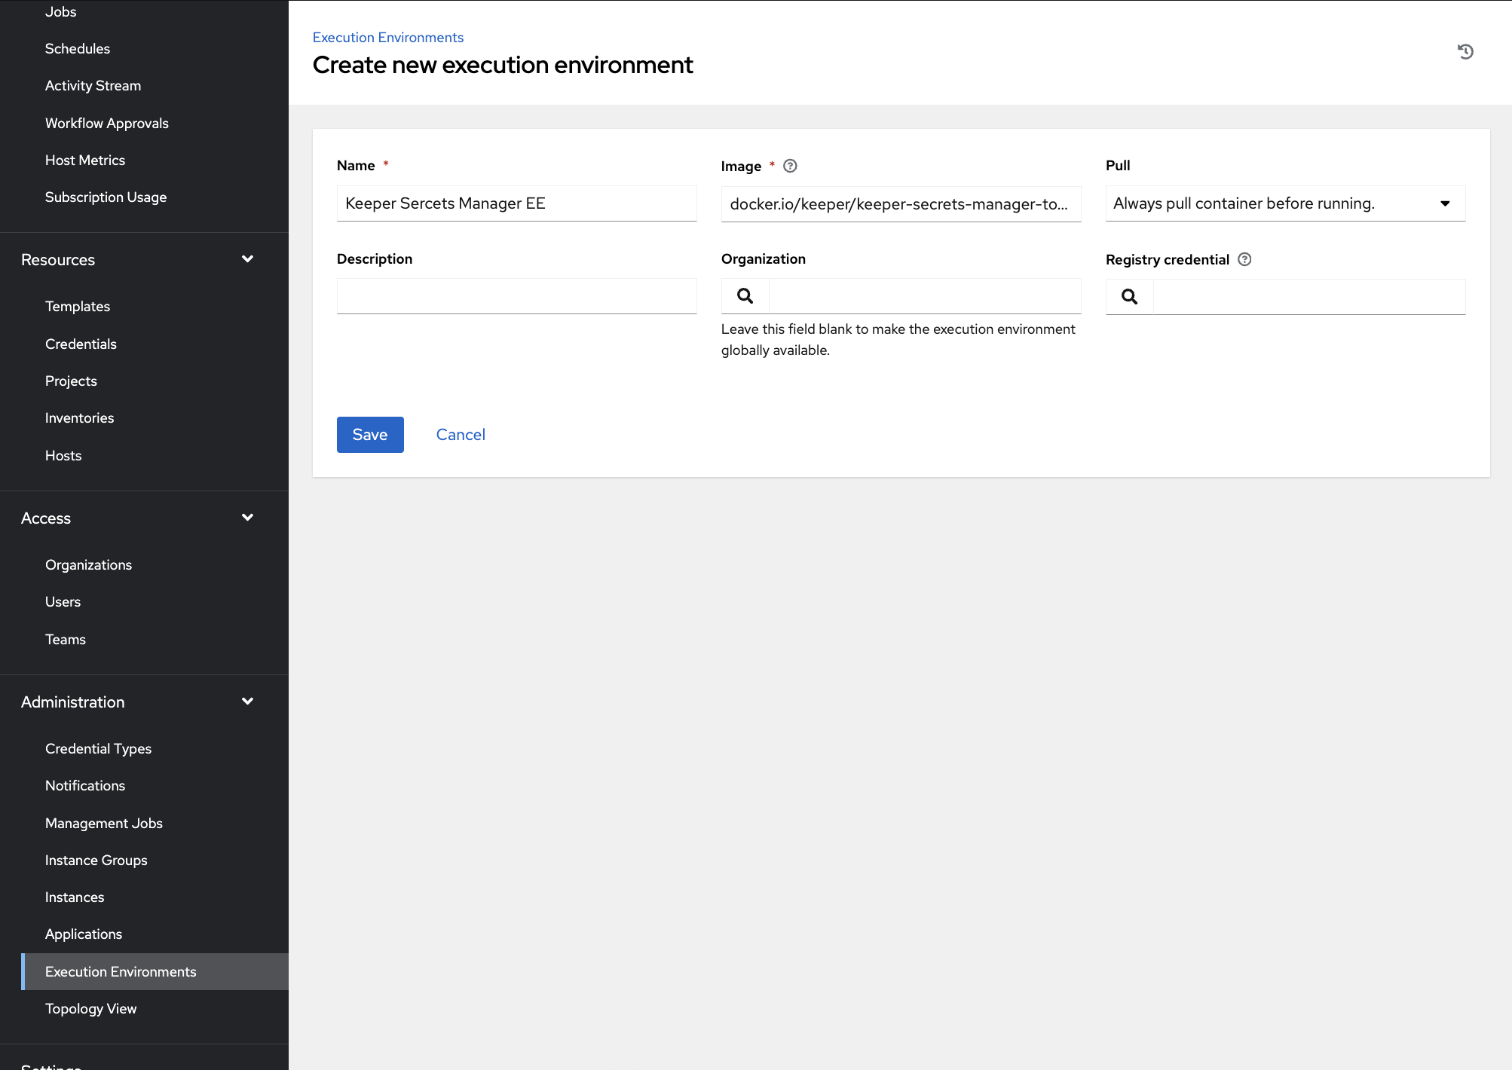1512x1070 pixels.
Task: Save the new execution environment
Action: point(369,435)
